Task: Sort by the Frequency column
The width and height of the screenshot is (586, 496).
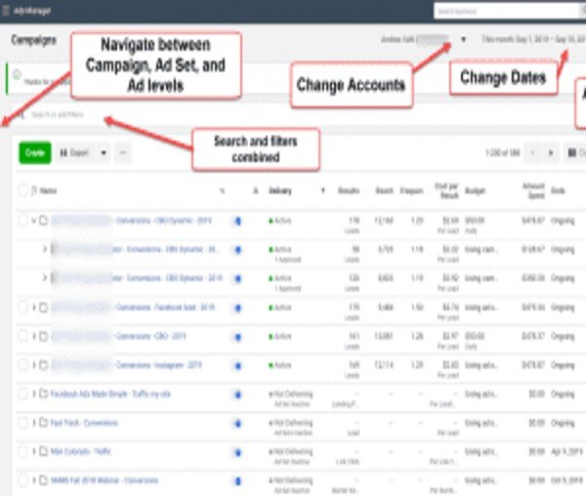Action: click(411, 190)
